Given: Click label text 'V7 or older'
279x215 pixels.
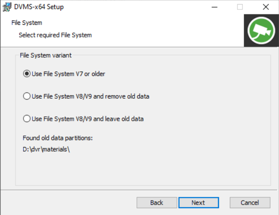Looking at the screenshot, I should pyautogui.click(x=90, y=74).
